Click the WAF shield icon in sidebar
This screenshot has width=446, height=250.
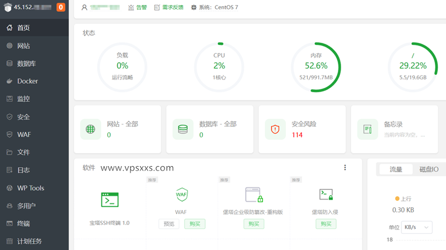coord(9,134)
